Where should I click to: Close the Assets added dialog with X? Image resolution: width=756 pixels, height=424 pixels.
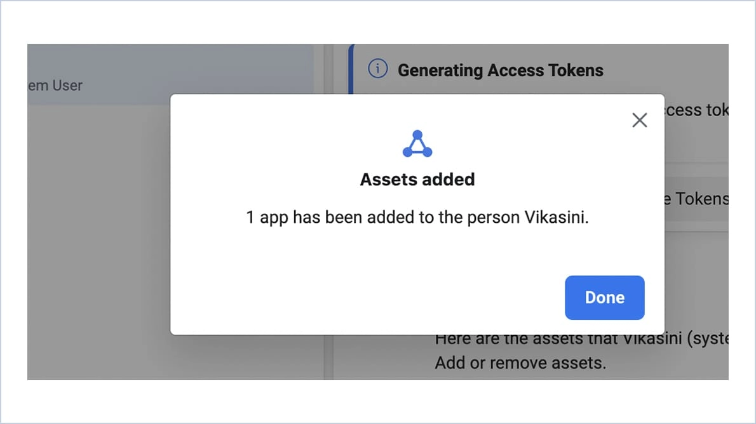640,120
